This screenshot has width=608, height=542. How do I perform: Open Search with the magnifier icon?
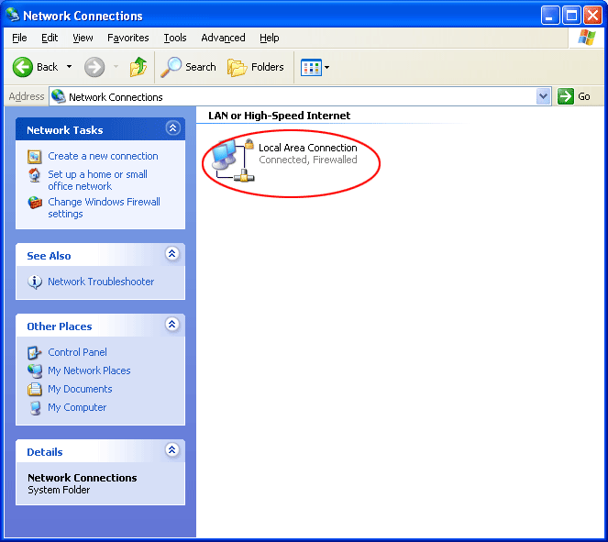point(171,67)
